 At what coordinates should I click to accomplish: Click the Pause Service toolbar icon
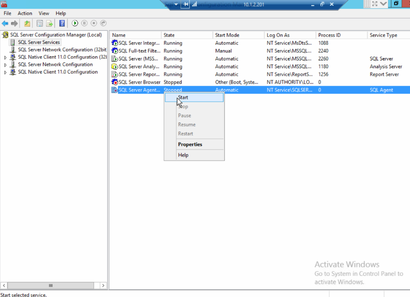[x=84, y=23]
